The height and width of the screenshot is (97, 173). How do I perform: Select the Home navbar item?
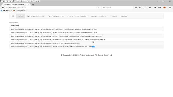21,16
